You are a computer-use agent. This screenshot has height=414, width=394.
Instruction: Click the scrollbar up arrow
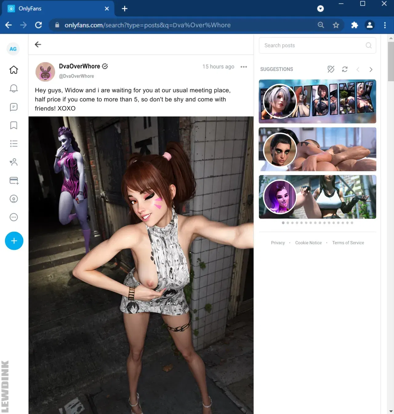tap(391, 38)
